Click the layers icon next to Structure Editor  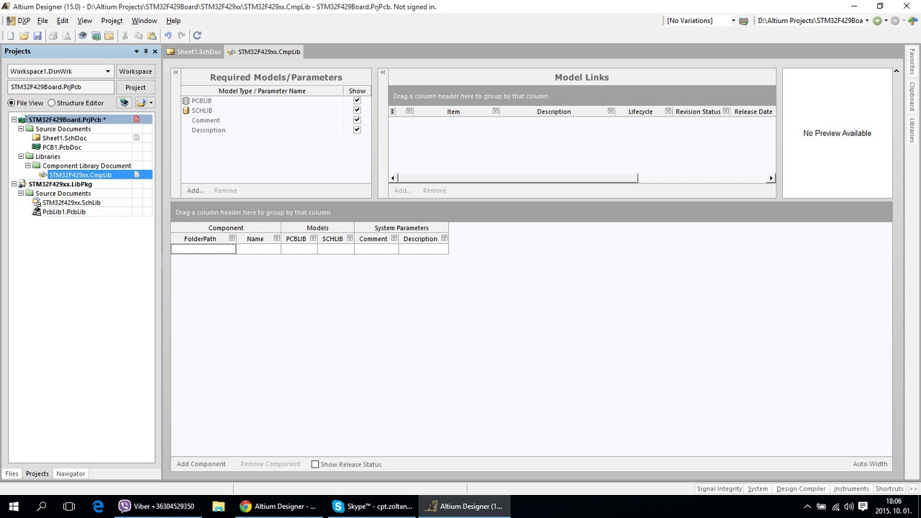tap(124, 103)
